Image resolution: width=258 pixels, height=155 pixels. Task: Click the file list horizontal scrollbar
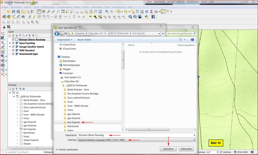coord(149,130)
